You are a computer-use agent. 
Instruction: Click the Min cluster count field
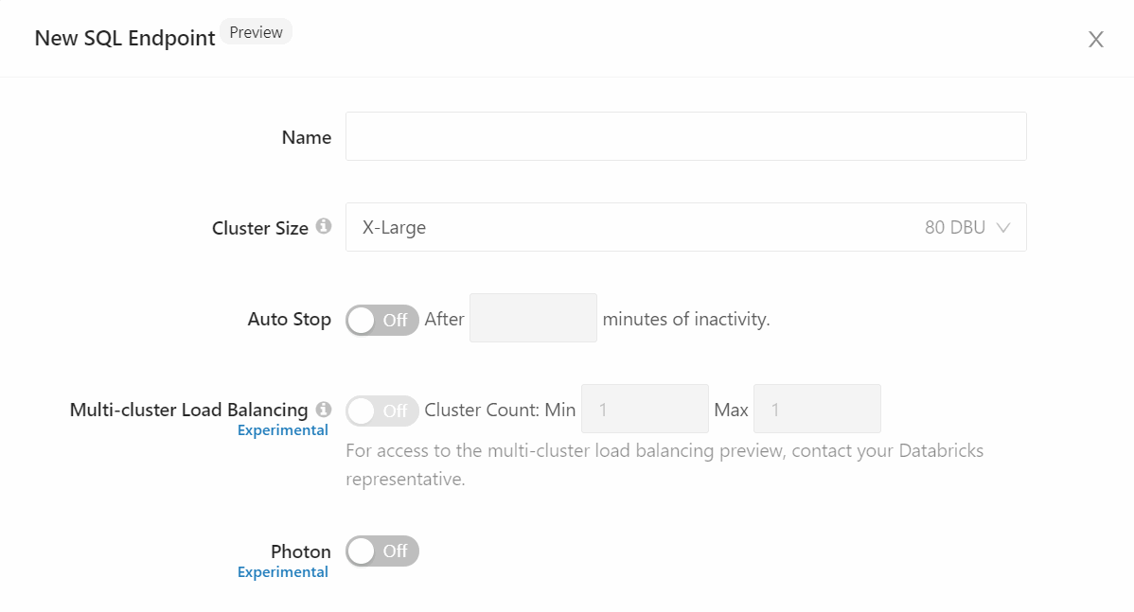point(645,409)
